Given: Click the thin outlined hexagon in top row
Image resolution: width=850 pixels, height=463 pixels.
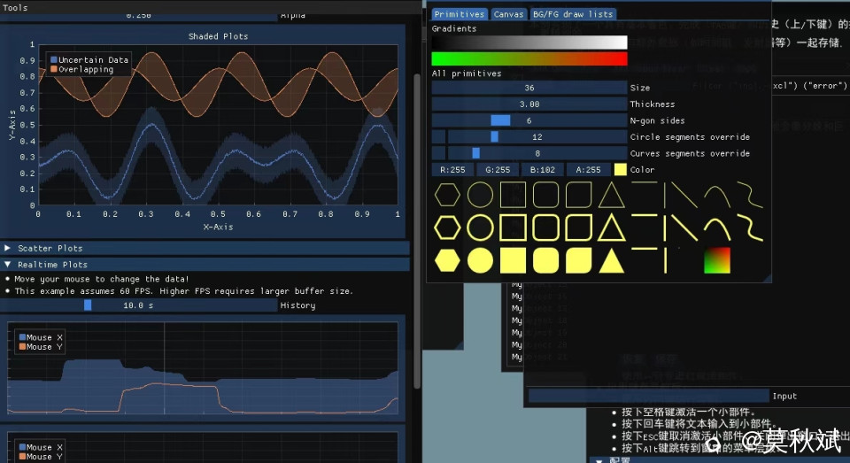Looking at the screenshot, I should click(x=447, y=195).
